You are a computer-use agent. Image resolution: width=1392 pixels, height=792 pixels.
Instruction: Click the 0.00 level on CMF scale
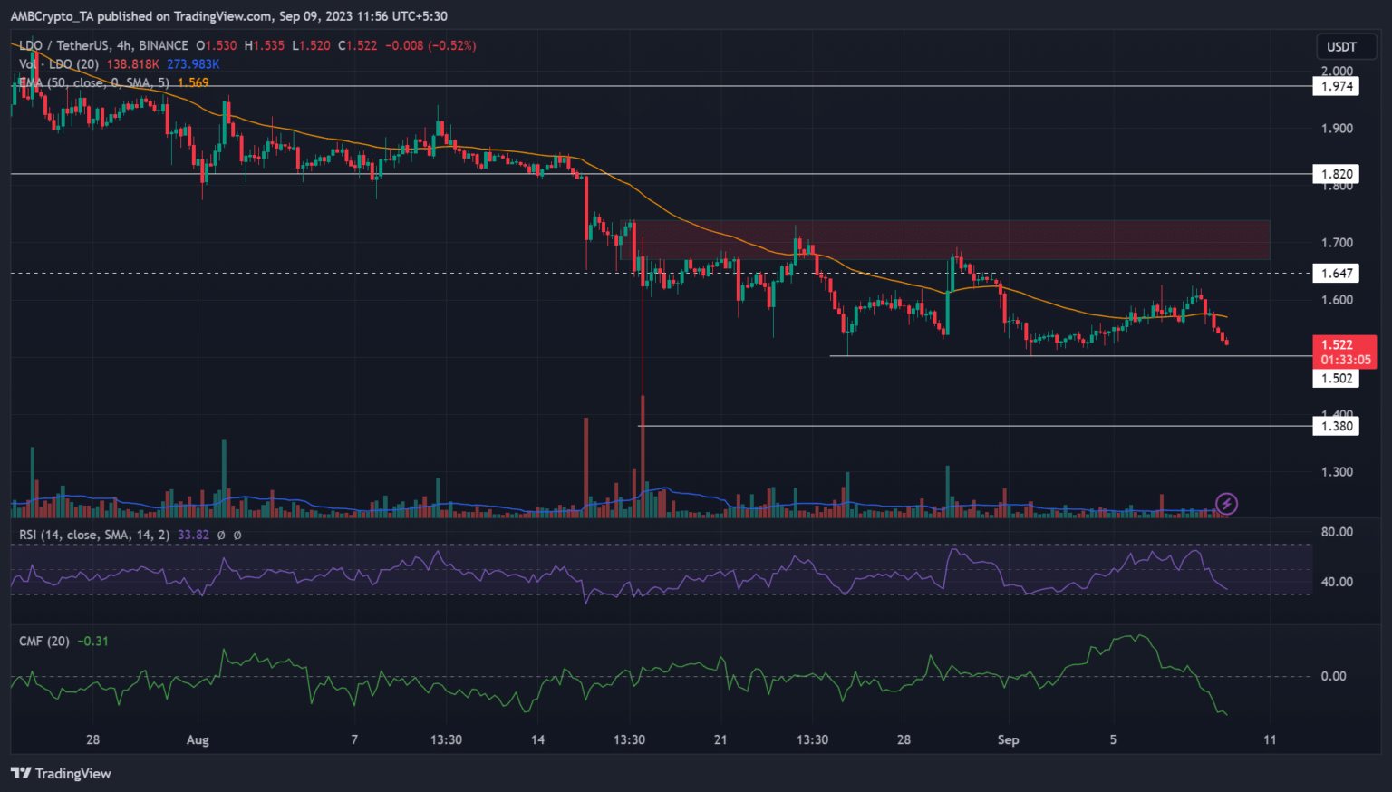[x=1332, y=676]
